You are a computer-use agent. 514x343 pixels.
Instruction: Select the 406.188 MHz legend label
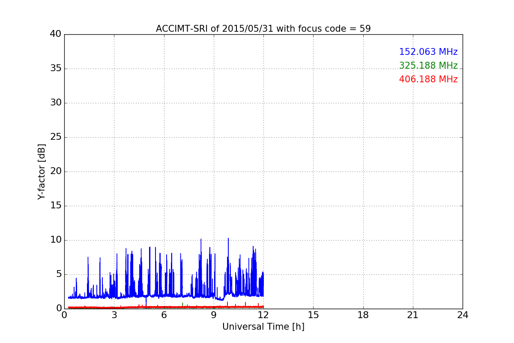[428, 79]
